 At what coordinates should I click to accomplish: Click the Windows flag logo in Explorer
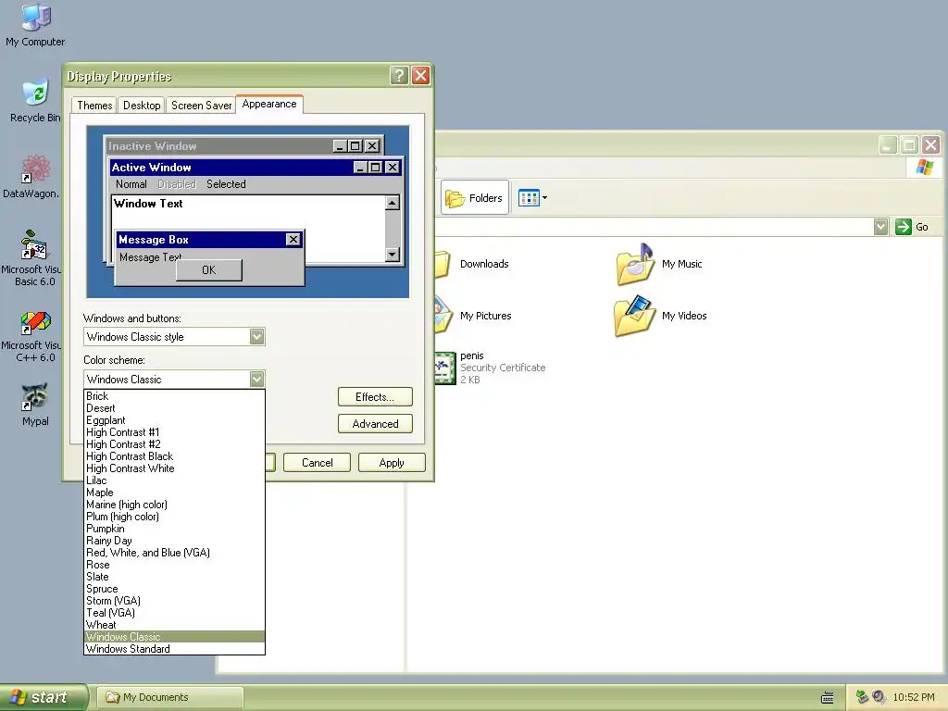coord(925,168)
